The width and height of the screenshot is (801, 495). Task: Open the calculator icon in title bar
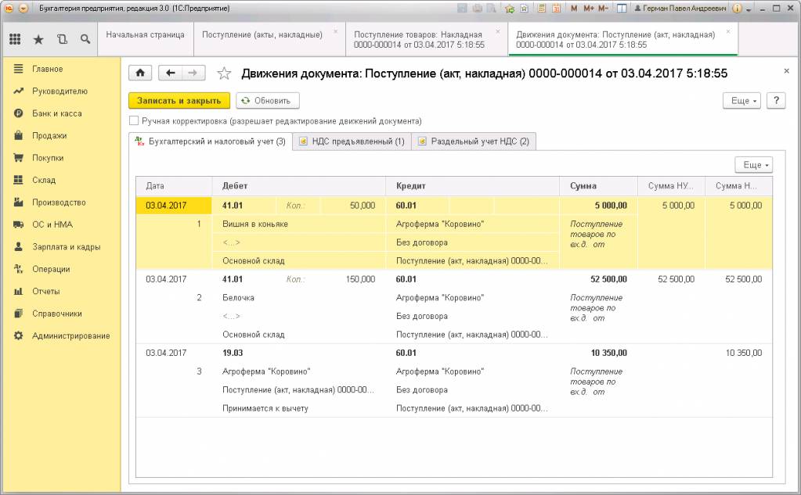coord(542,9)
